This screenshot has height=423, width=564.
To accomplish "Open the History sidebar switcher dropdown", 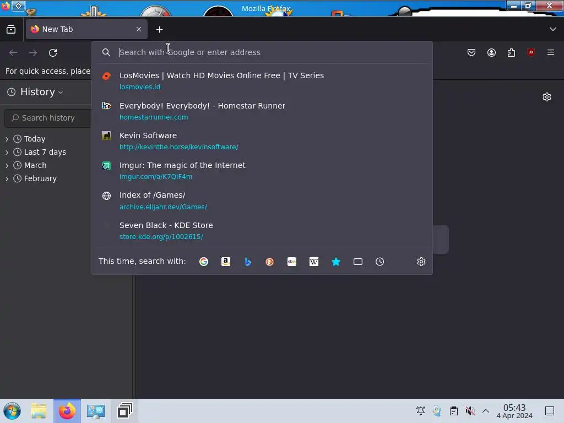I will click(35, 92).
